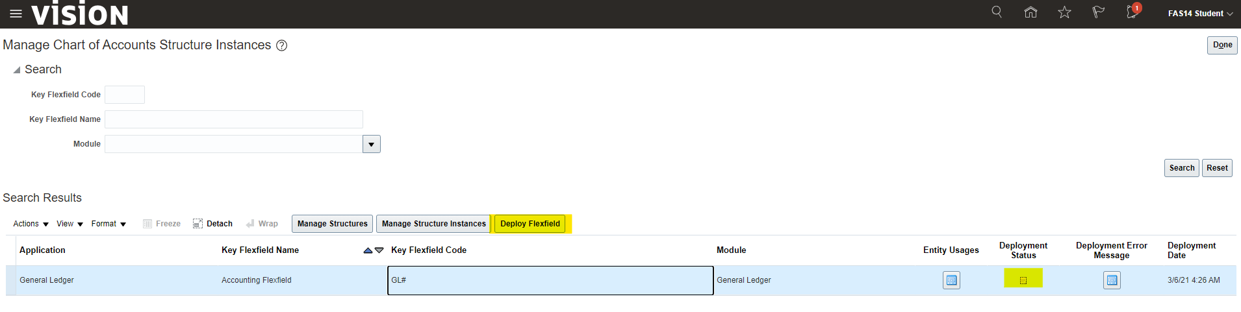The width and height of the screenshot is (1241, 312).
Task: Click the Manage Structure Instances button
Action: pos(433,224)
